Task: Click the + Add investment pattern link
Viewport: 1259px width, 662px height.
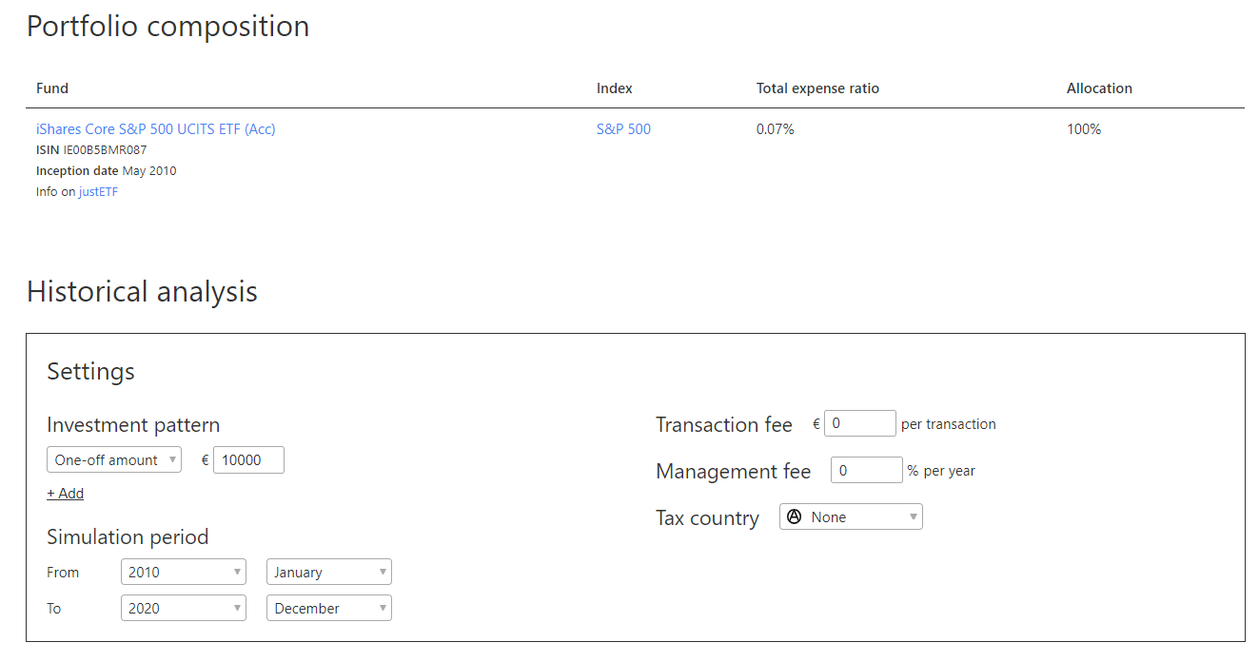Action: [65, 494]
